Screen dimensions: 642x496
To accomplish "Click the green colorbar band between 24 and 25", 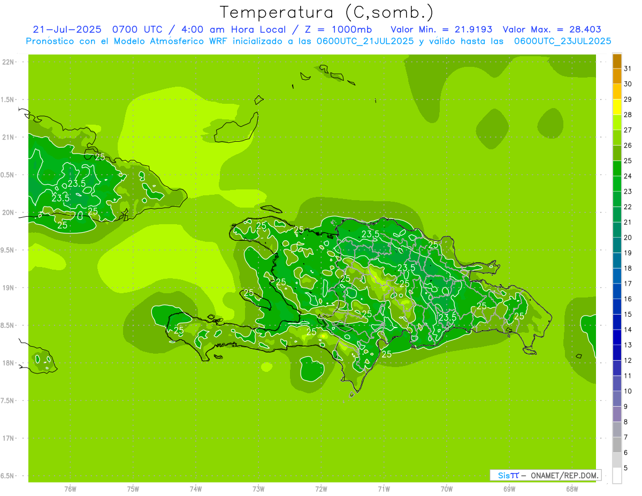I will click(617, 168).
